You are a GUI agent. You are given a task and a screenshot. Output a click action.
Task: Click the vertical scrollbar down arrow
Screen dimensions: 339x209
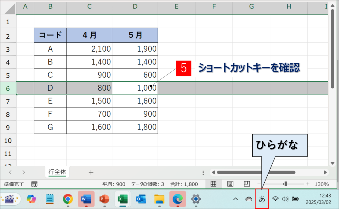[332, 163]
